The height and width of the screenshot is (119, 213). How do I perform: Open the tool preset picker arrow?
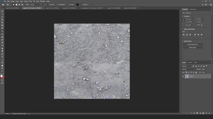pyautogui.click(x=10, y=5)
